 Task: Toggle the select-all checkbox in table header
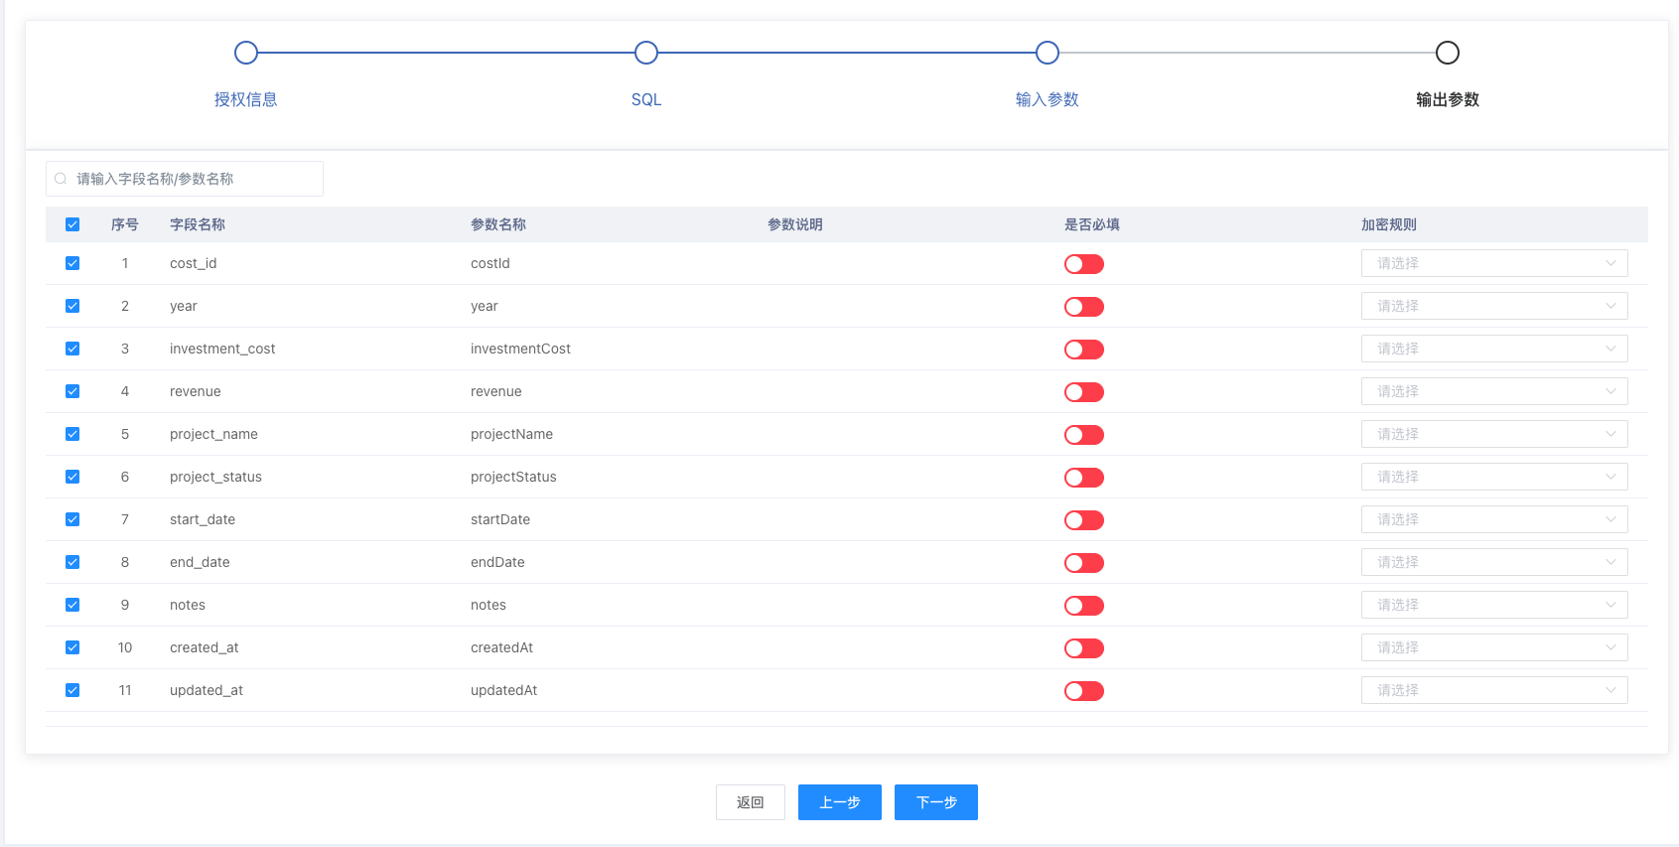[x=72, y=224]
